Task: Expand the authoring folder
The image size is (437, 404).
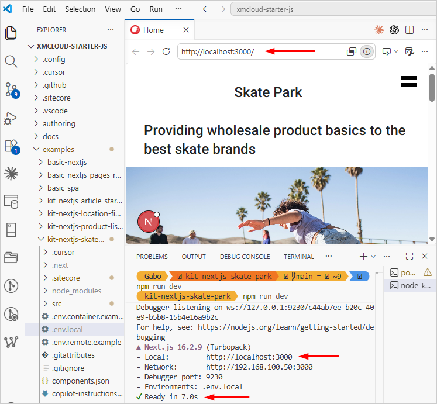Action: 36,123
